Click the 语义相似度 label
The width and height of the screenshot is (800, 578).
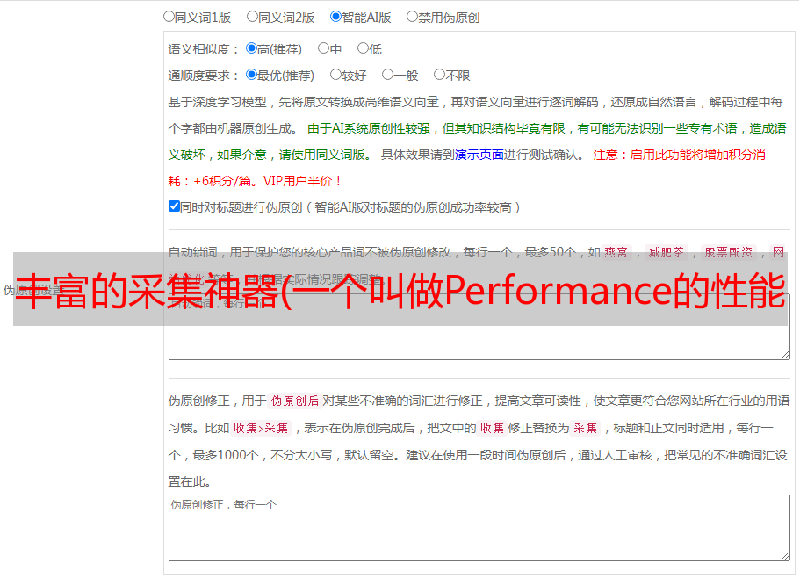[204, 49]
